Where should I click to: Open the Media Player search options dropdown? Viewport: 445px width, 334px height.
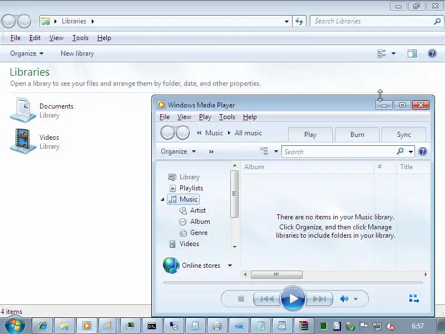coord(411,151)
